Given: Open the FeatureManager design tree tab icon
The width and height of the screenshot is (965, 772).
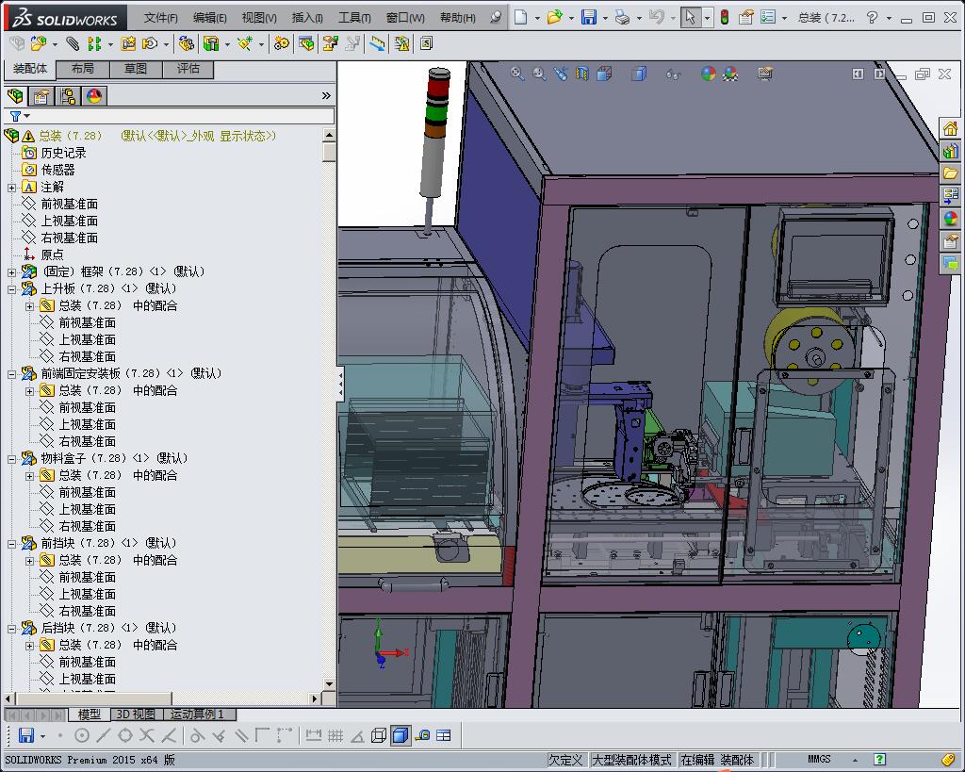Looking at the screenshot, I should 15,96.
